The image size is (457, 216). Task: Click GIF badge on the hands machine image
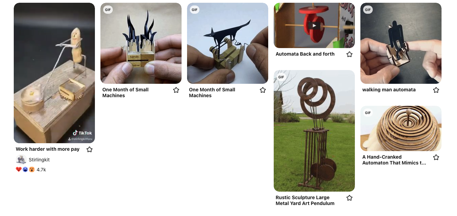coord(108,10)
